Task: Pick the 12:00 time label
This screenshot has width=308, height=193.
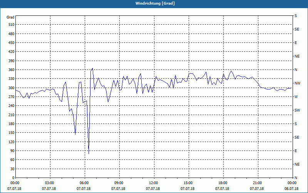Action: click(154, 183)
